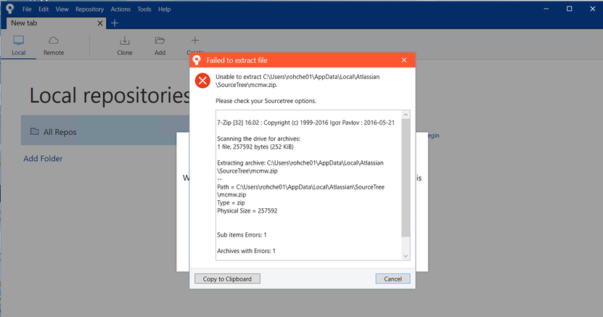Click 'Archives with Errors: 1' text
The image size is (603, 317).
click(246, 251)
